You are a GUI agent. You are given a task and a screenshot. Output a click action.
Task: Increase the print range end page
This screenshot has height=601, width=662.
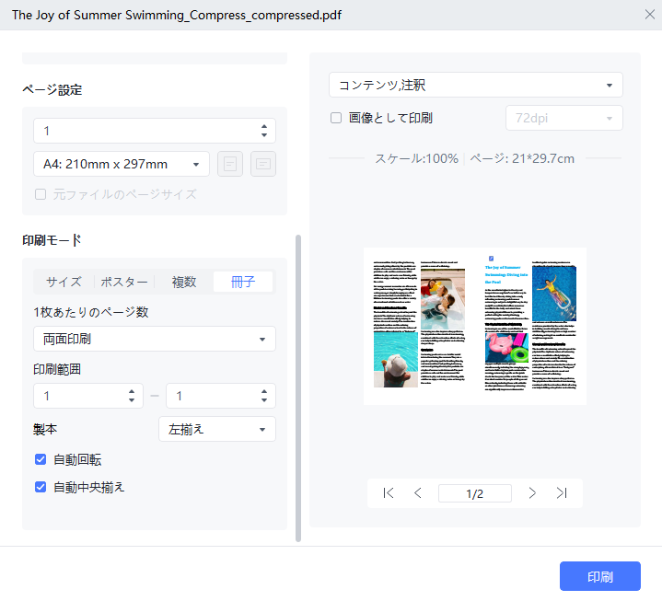tap(264, 392)
